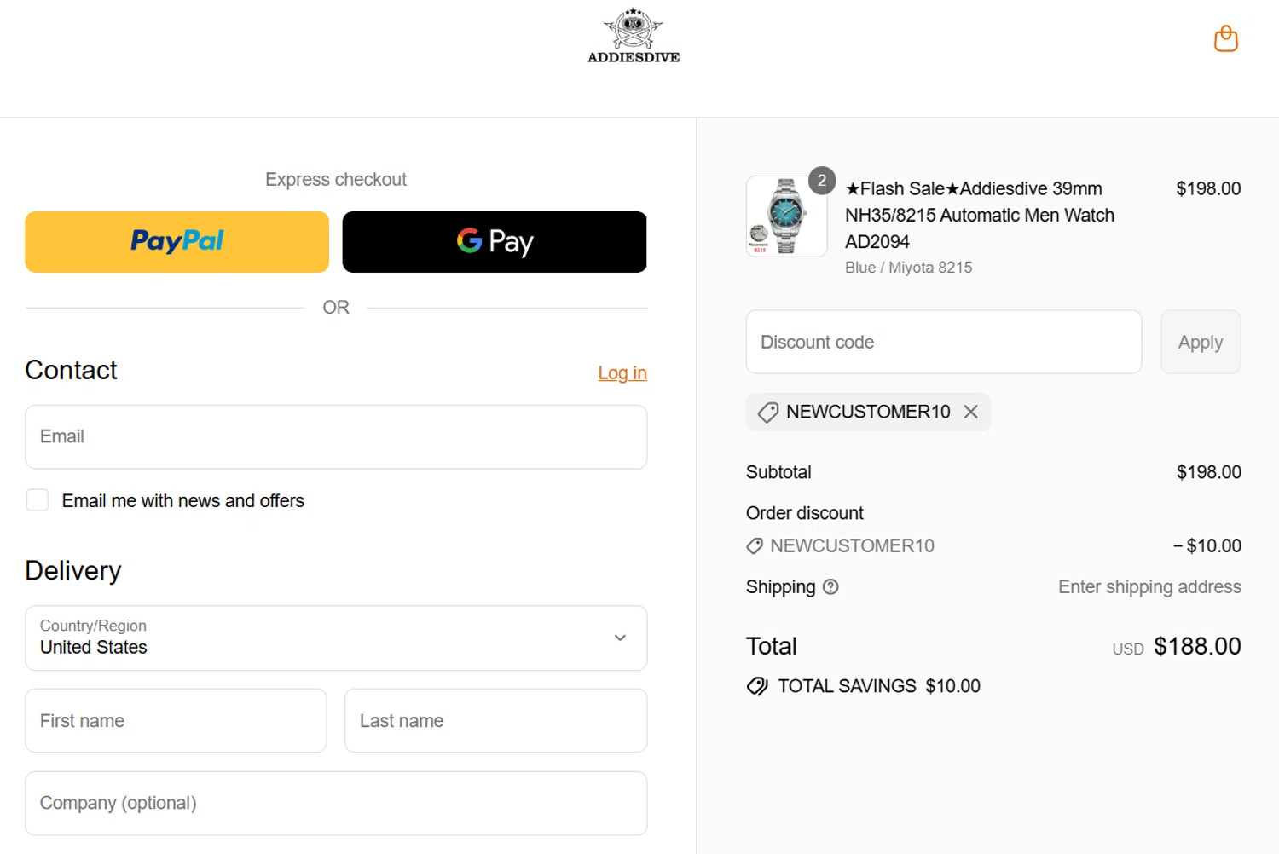Remove the NEWCUSTOMER10 discount tag
1279x854 pixels.
click(x=970, y=412)
